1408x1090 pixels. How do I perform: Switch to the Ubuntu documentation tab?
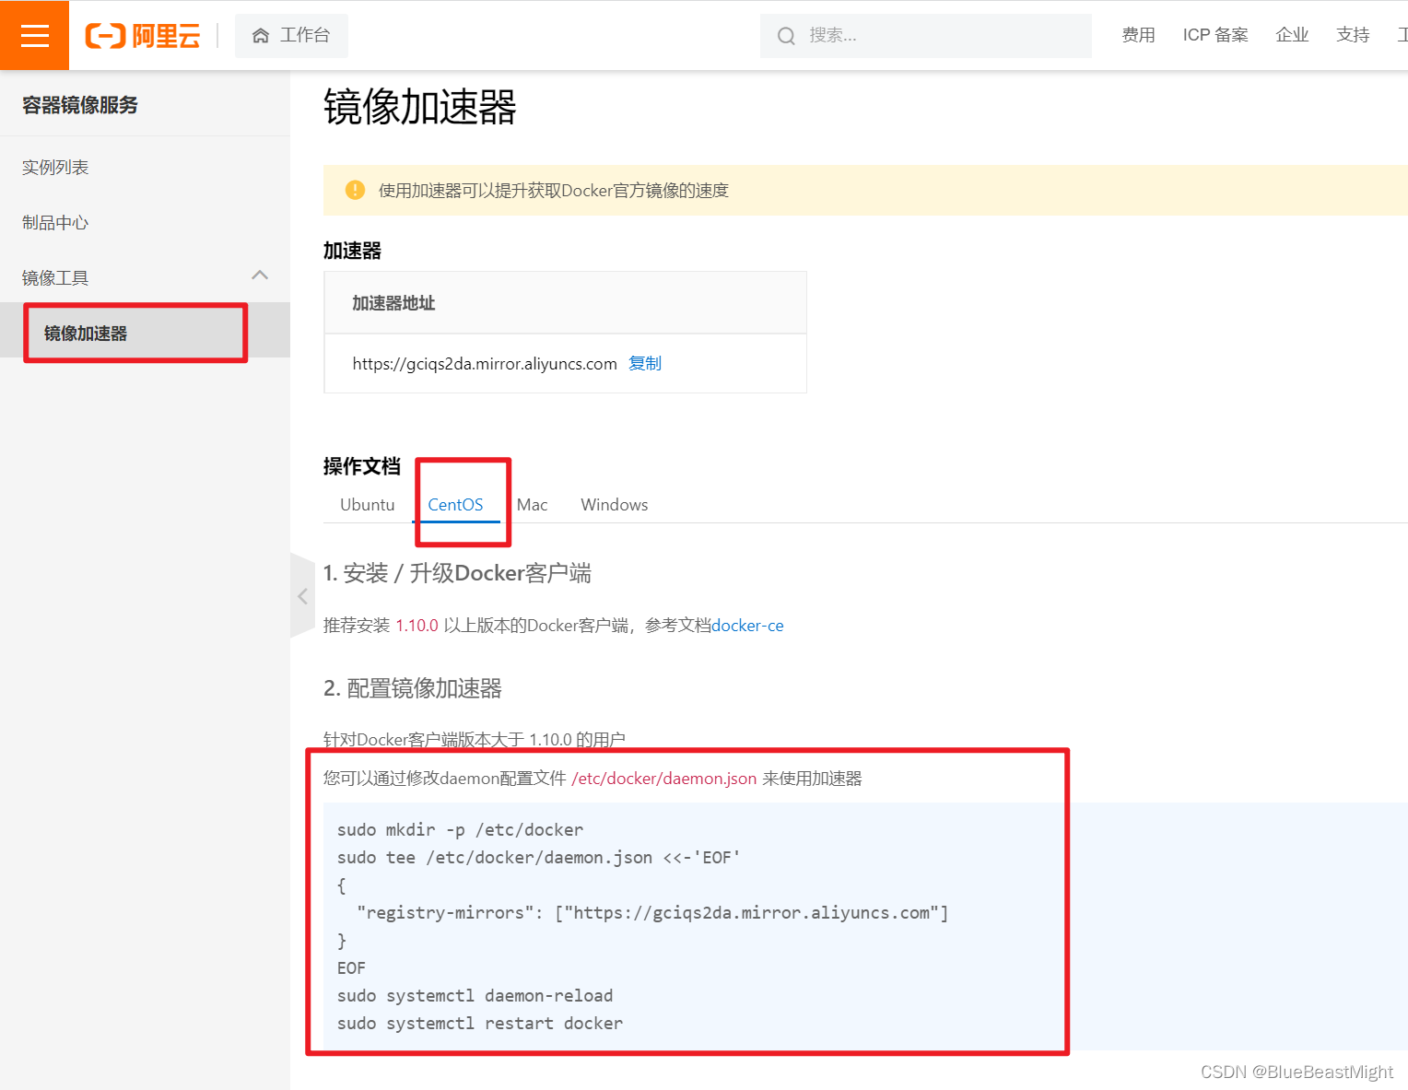[x=367, y=504]
